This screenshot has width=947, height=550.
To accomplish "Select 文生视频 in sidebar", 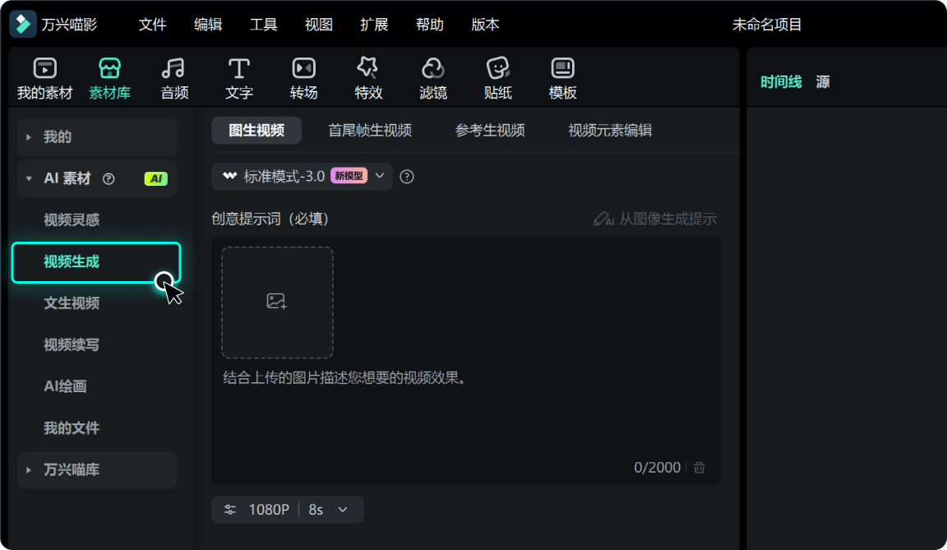I will pos(72,303).
